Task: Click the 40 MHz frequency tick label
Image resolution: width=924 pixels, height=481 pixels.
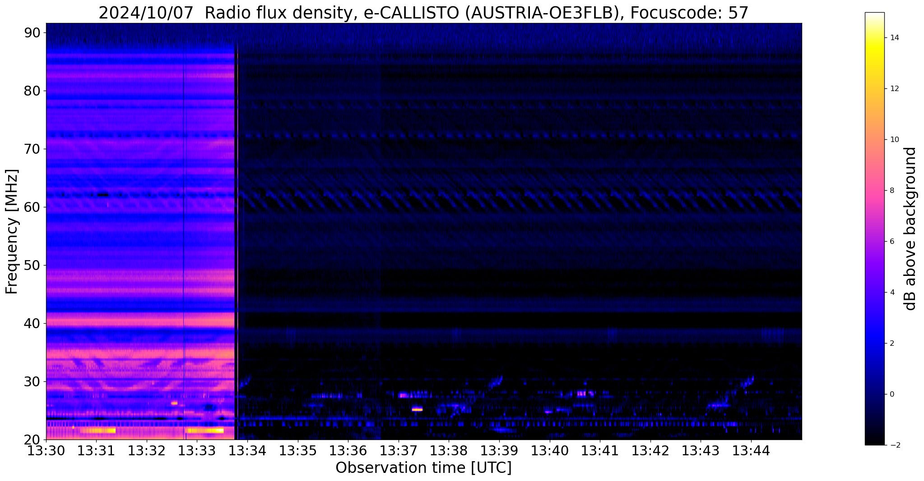Action: [x=32, y=324]
